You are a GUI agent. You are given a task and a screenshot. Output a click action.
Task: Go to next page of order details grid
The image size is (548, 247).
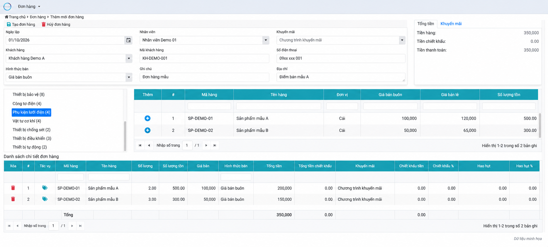tap(72, 226)
